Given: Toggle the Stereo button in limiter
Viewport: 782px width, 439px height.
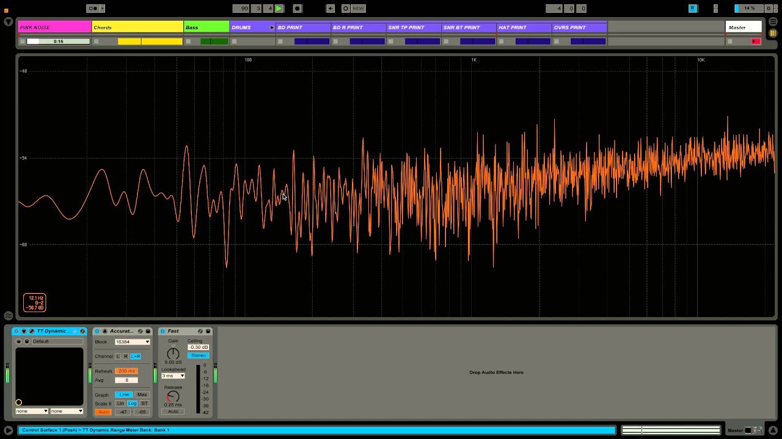Looking at the screenshot, I should pos(199,355).
